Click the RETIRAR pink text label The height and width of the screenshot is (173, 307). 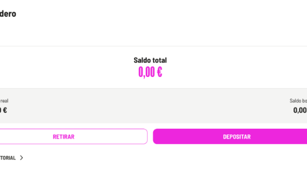pyautogui.click(x=64, y=136)
